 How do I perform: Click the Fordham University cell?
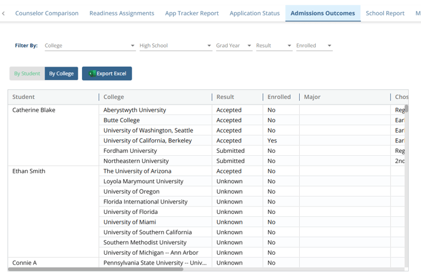(x=155, y=150)
